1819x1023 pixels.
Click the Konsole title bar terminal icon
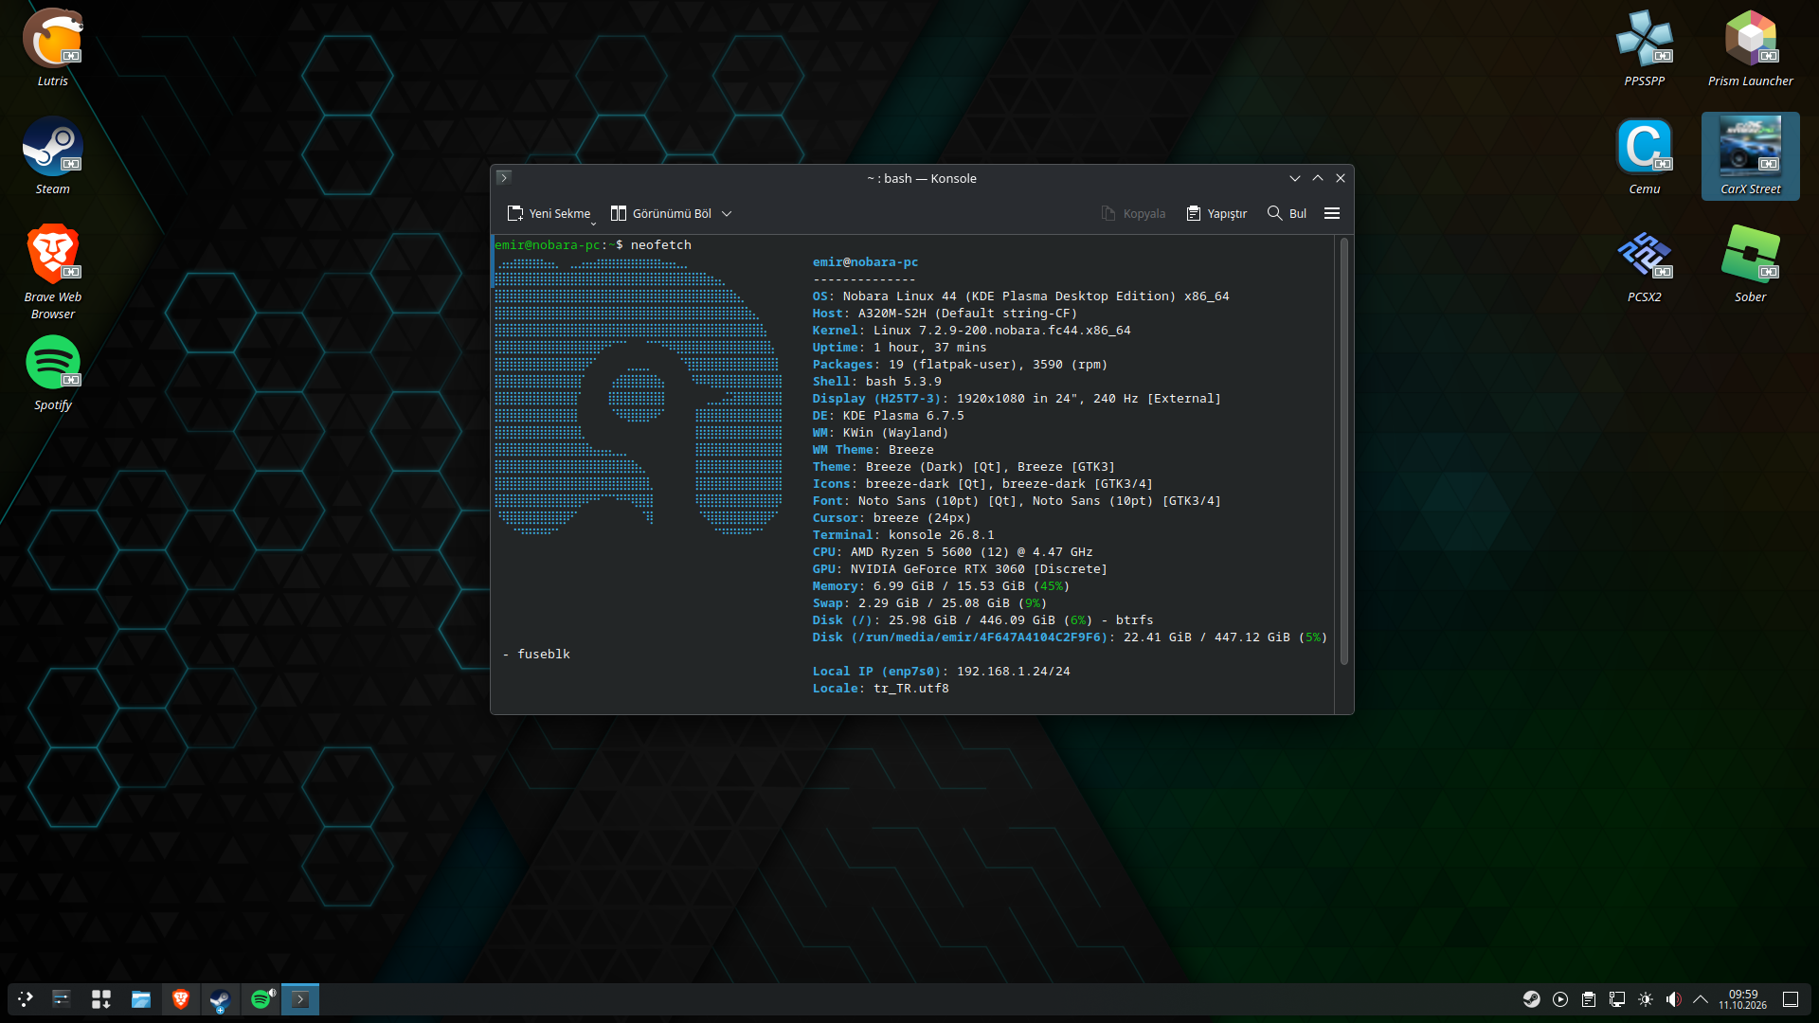point(504,177)
